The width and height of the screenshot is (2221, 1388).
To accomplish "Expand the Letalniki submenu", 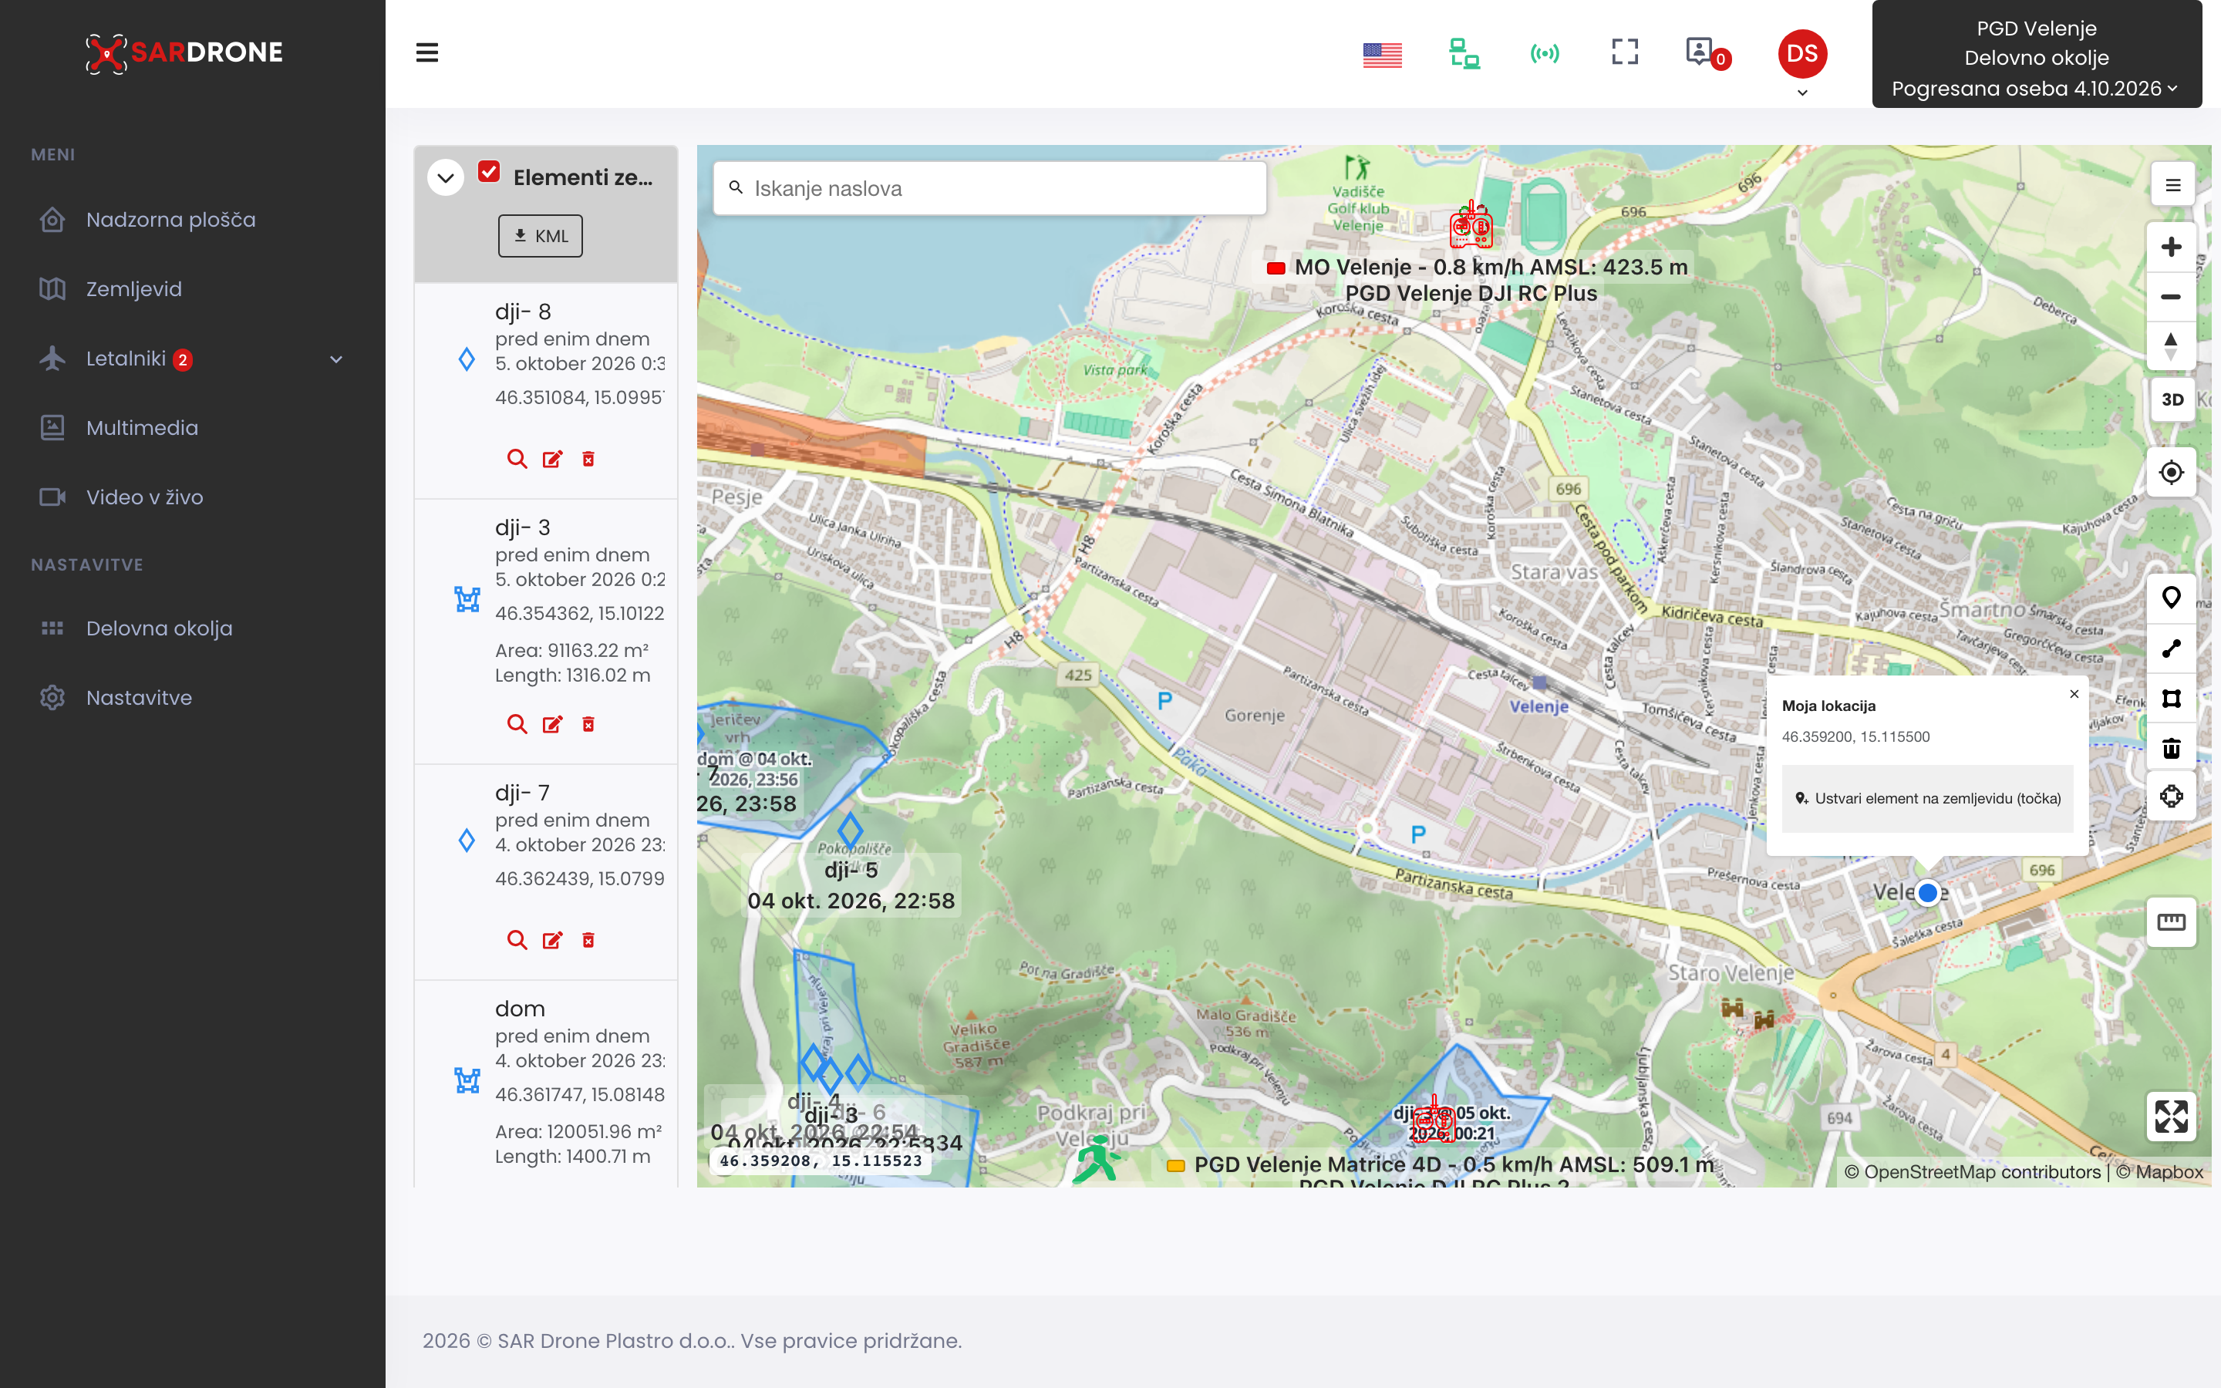I will tap(336, 359).
